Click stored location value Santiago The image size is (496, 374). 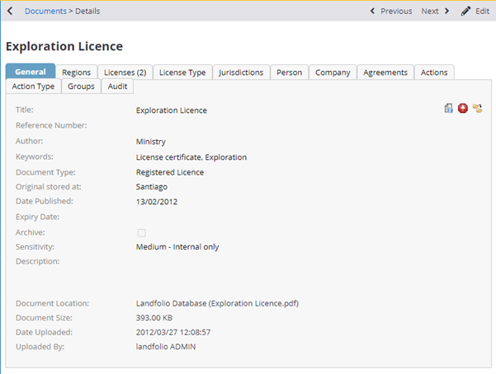152,187
